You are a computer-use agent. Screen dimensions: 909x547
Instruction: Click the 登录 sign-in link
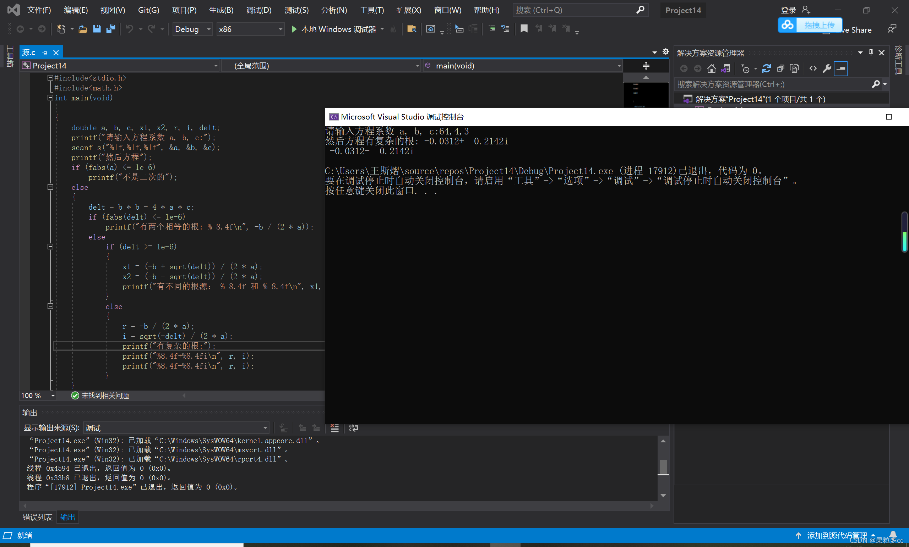tap(788, 10)
